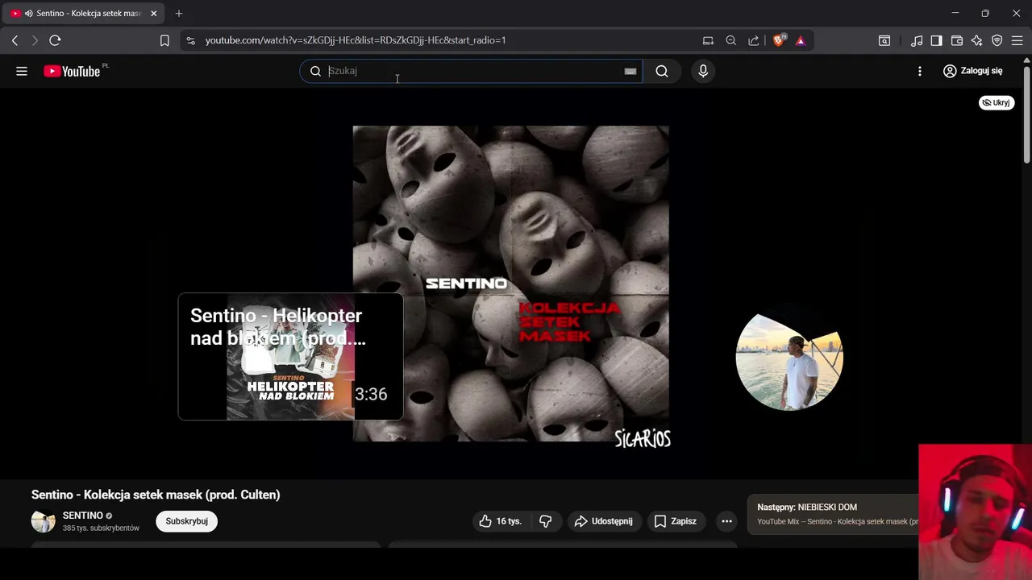Reload the page
This screenshot has width=1032, height=580.
55,40
